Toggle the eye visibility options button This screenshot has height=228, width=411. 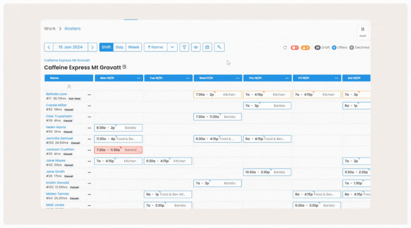pos(196,47)
